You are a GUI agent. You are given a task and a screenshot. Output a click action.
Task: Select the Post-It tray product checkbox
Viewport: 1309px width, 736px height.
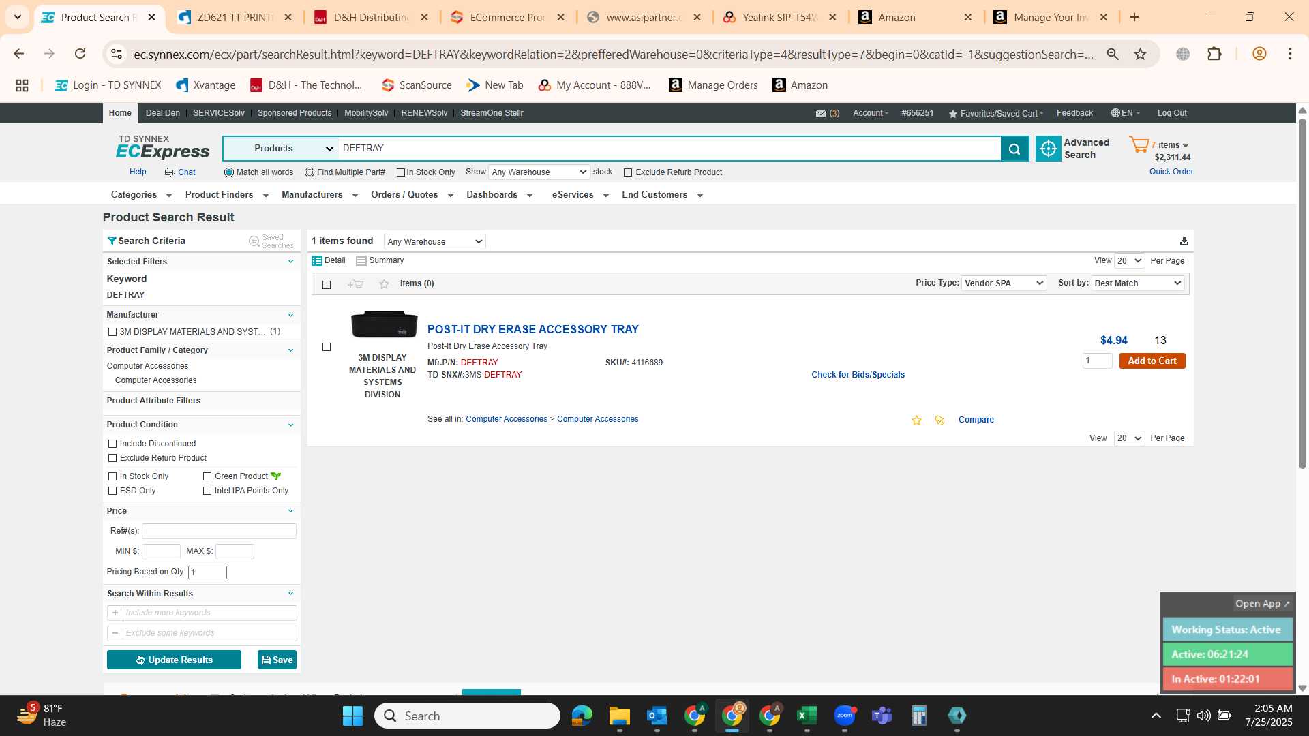coord(327,347)
